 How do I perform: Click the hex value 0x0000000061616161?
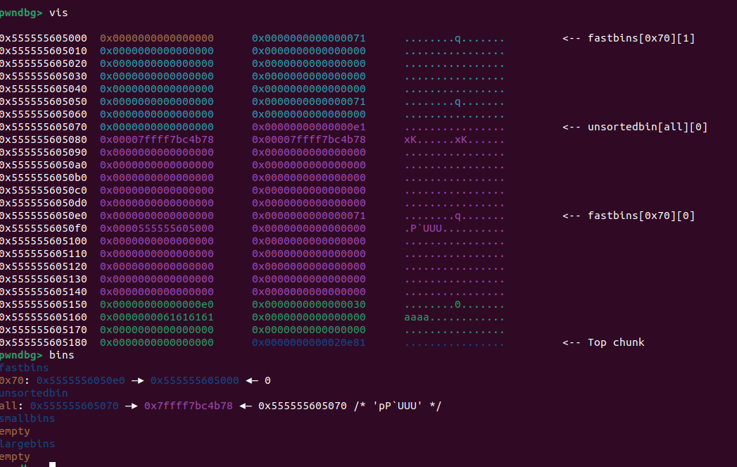pos(156,317)
